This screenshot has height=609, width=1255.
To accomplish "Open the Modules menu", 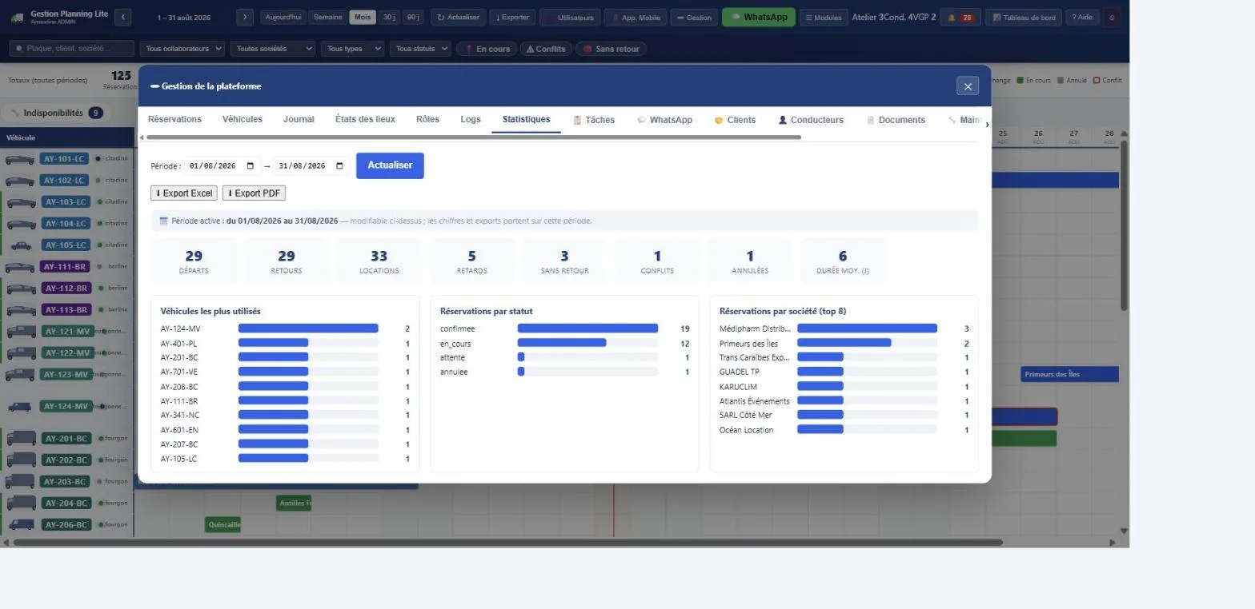I will [x=824, y=17].
